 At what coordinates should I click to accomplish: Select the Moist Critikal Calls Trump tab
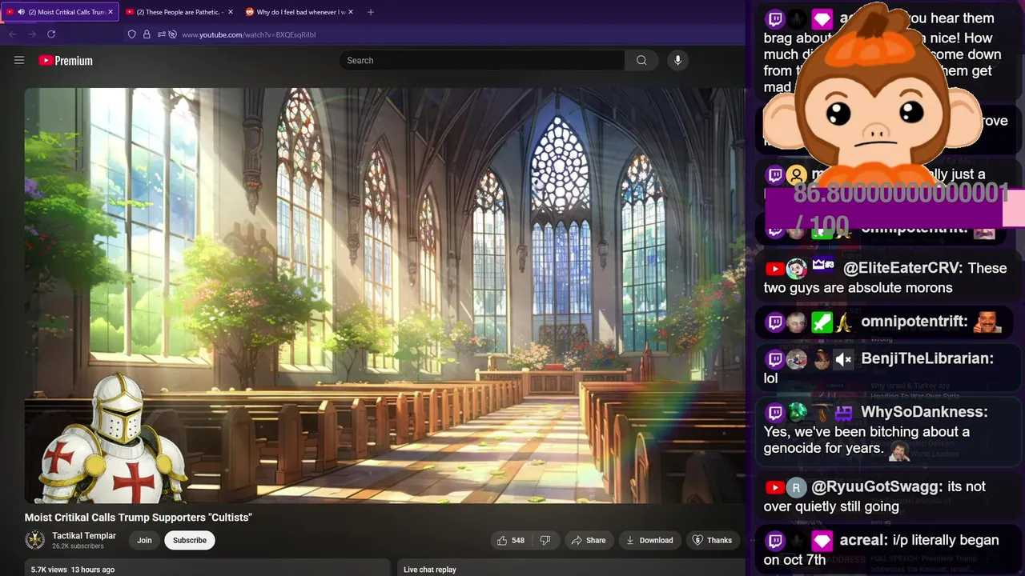pyautogui.click(x=61, y=12)
